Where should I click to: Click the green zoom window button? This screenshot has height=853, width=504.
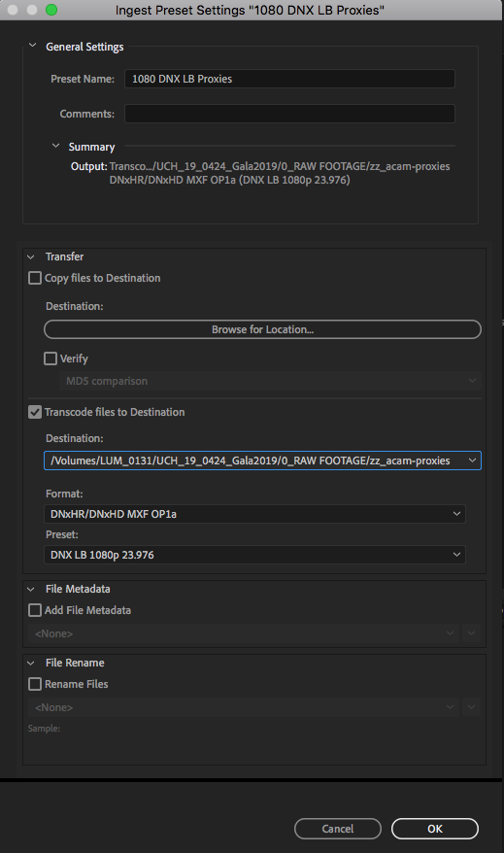coord(51,10)
